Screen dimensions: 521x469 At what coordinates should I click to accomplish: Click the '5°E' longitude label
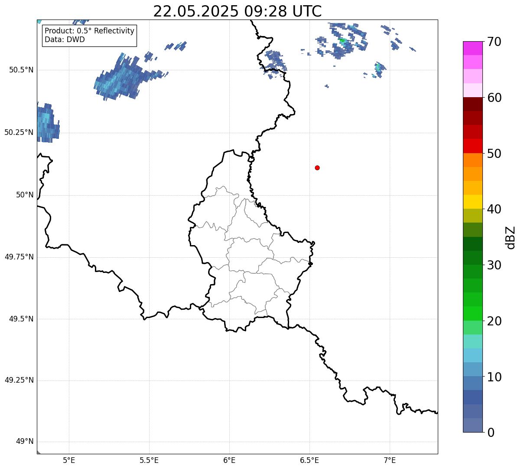69,460
